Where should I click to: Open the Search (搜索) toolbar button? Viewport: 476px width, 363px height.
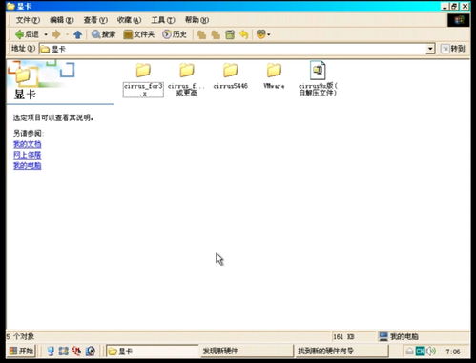tap(103, 34)
